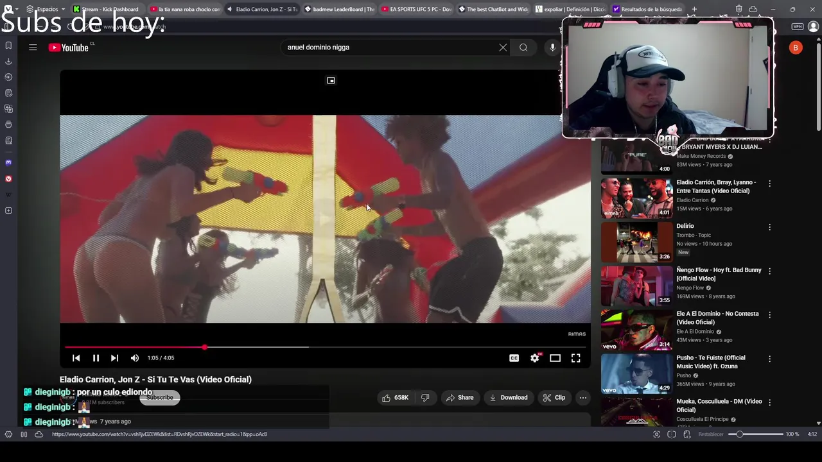Open 'Ñengo Flow - Hoy ft. Bad Bunny' title

pyautogui.click(x=719, y=275)
